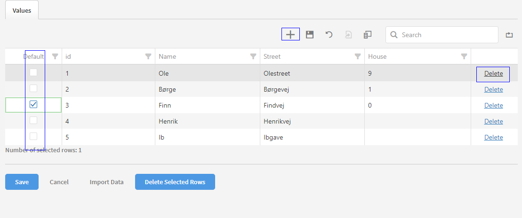The image size is (522, 218).
Task: Click the magnifier icon in the search box
Action: tap(394, 35)
